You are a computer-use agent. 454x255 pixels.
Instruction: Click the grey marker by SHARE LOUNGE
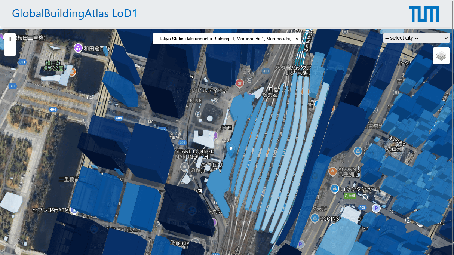(184, 166)
